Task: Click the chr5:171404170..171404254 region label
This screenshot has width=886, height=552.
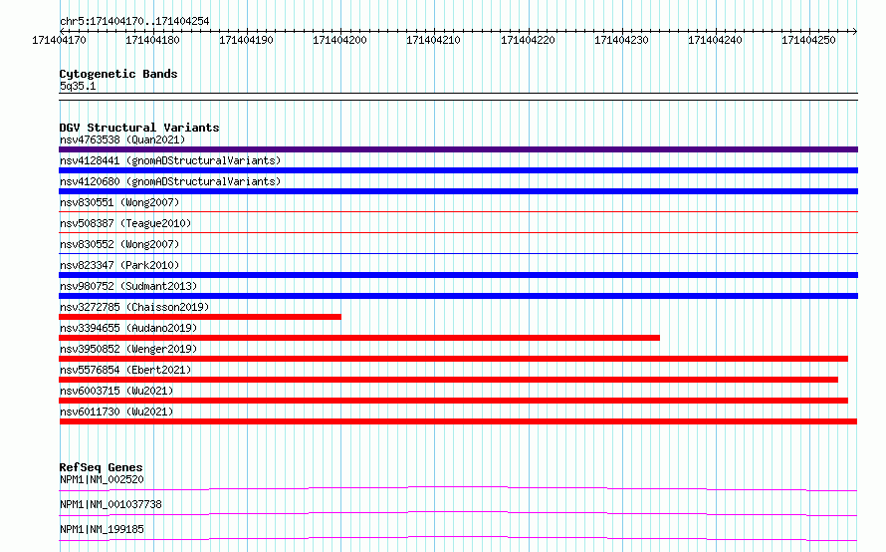Action: (134, 21)
